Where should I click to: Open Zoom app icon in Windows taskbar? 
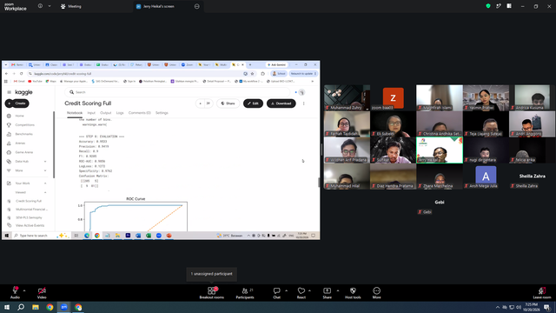coord(64,307)
